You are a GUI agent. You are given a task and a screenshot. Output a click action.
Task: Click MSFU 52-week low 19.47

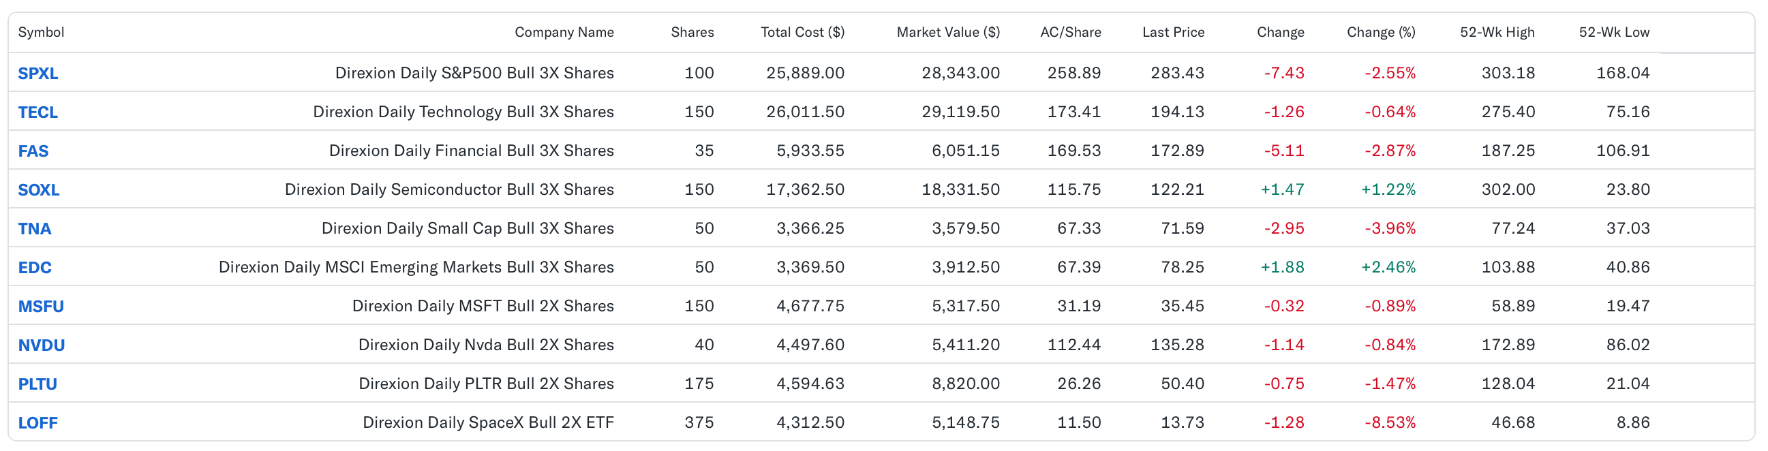click(1628, 306)
